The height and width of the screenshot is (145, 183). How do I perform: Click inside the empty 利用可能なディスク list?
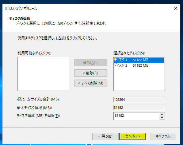(43, 74)
